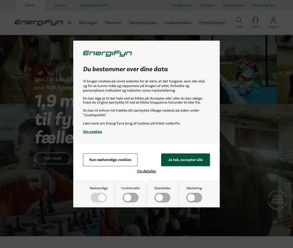Open the Fibernet navigation menu
293x248 pixels.
(x=113, y=23)
